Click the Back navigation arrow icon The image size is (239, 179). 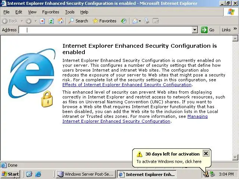tap(5, 21)
